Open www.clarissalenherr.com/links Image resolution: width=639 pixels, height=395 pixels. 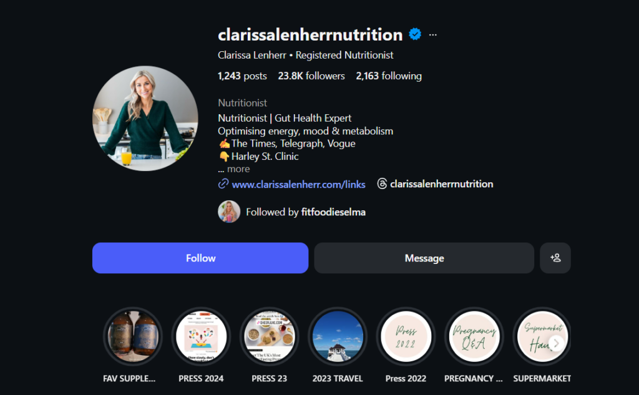pos(298,184)
